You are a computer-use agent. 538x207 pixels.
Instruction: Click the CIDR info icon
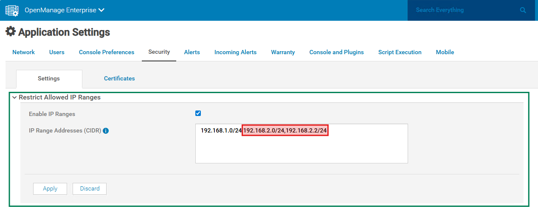click(106, 131)
